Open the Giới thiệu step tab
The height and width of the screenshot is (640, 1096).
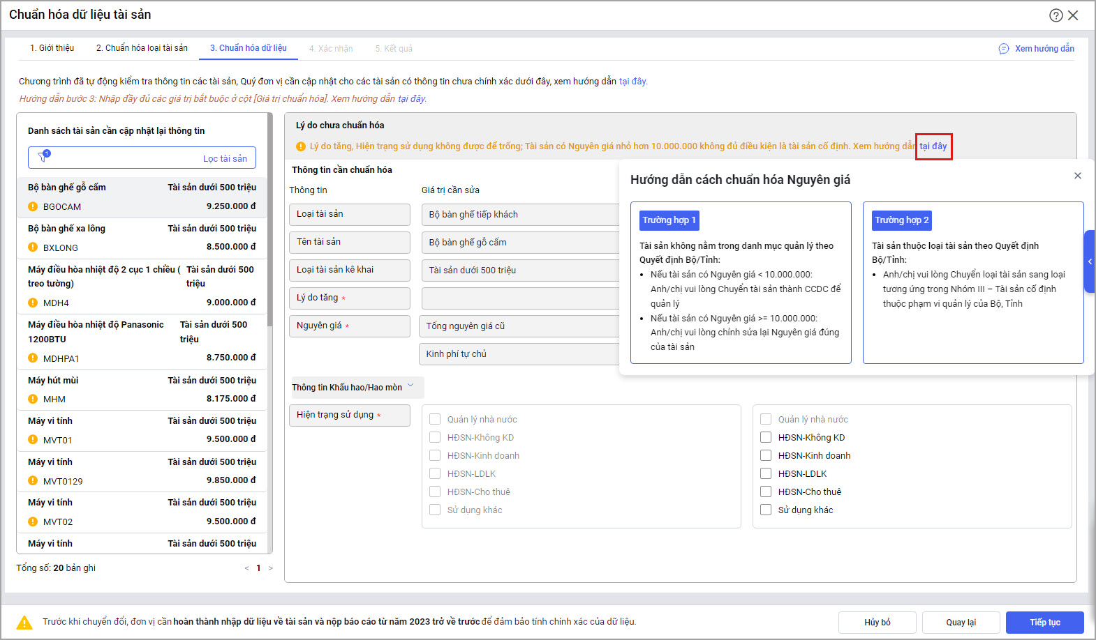tap(52, 48)
